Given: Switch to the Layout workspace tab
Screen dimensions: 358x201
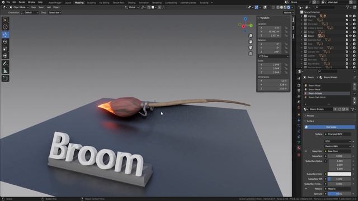Looking at the screenshot, I should coord(68,3).
